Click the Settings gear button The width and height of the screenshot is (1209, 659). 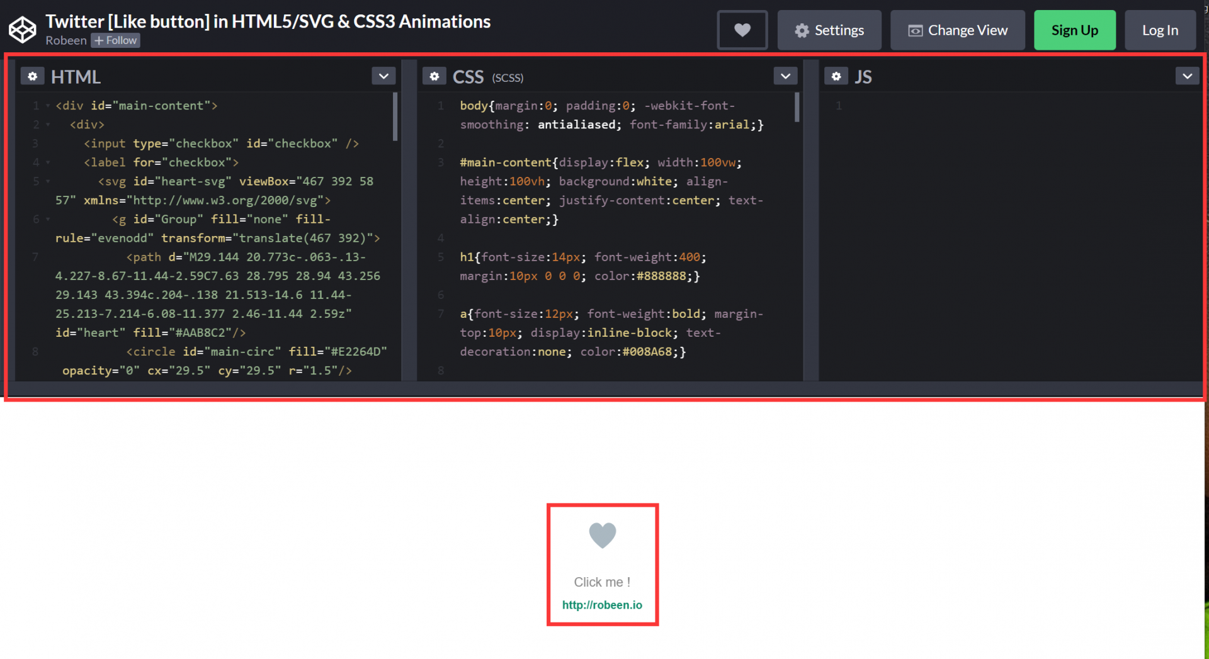[829, 30]
